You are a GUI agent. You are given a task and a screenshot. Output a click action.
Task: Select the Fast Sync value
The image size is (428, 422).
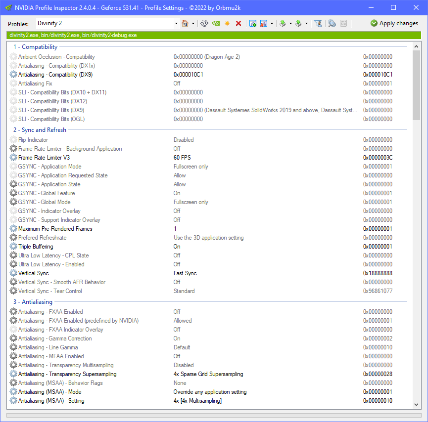click(185, 273)
